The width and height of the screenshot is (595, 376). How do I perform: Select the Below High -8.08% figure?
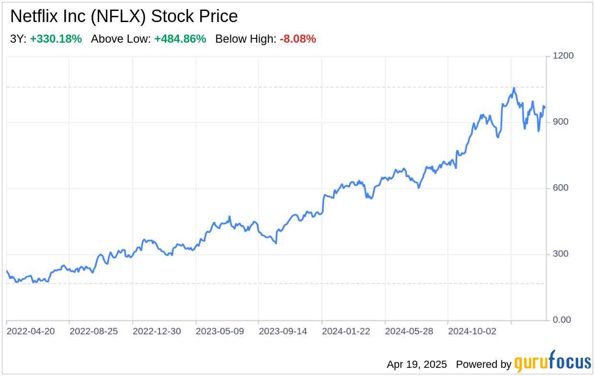click(x=298, y=39)
